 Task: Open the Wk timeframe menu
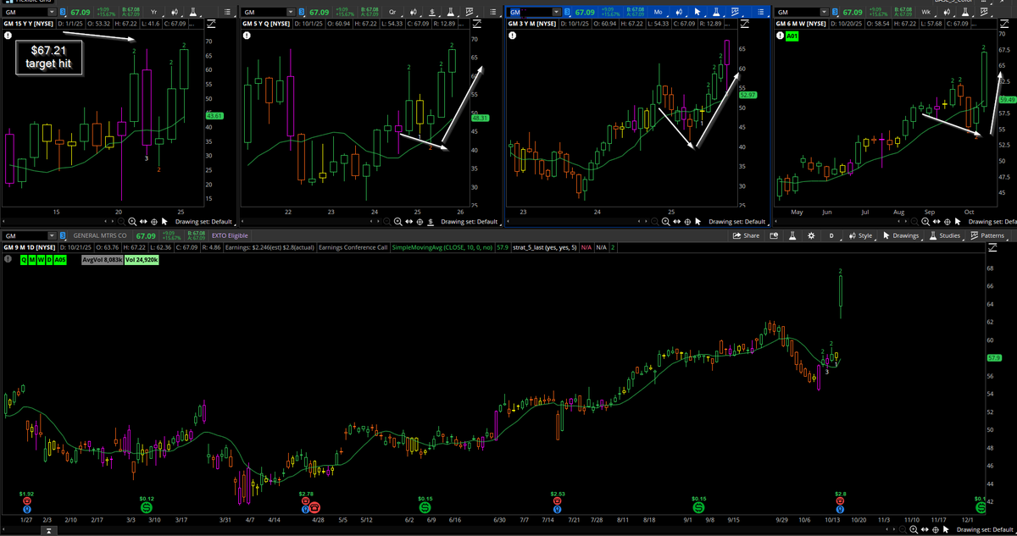click(x=926, y=12)
